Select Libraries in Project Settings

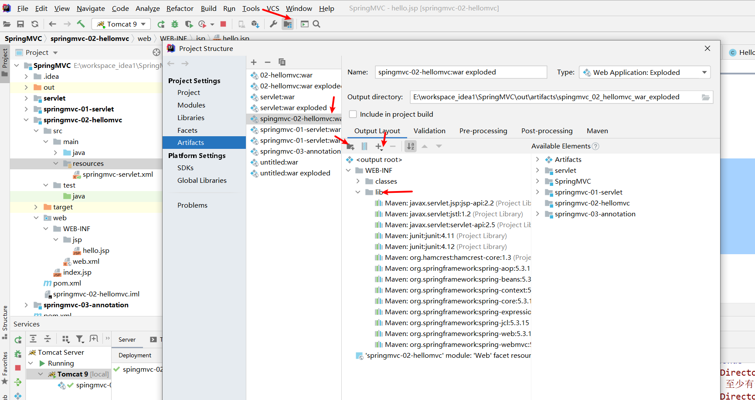tap(190, 118)
